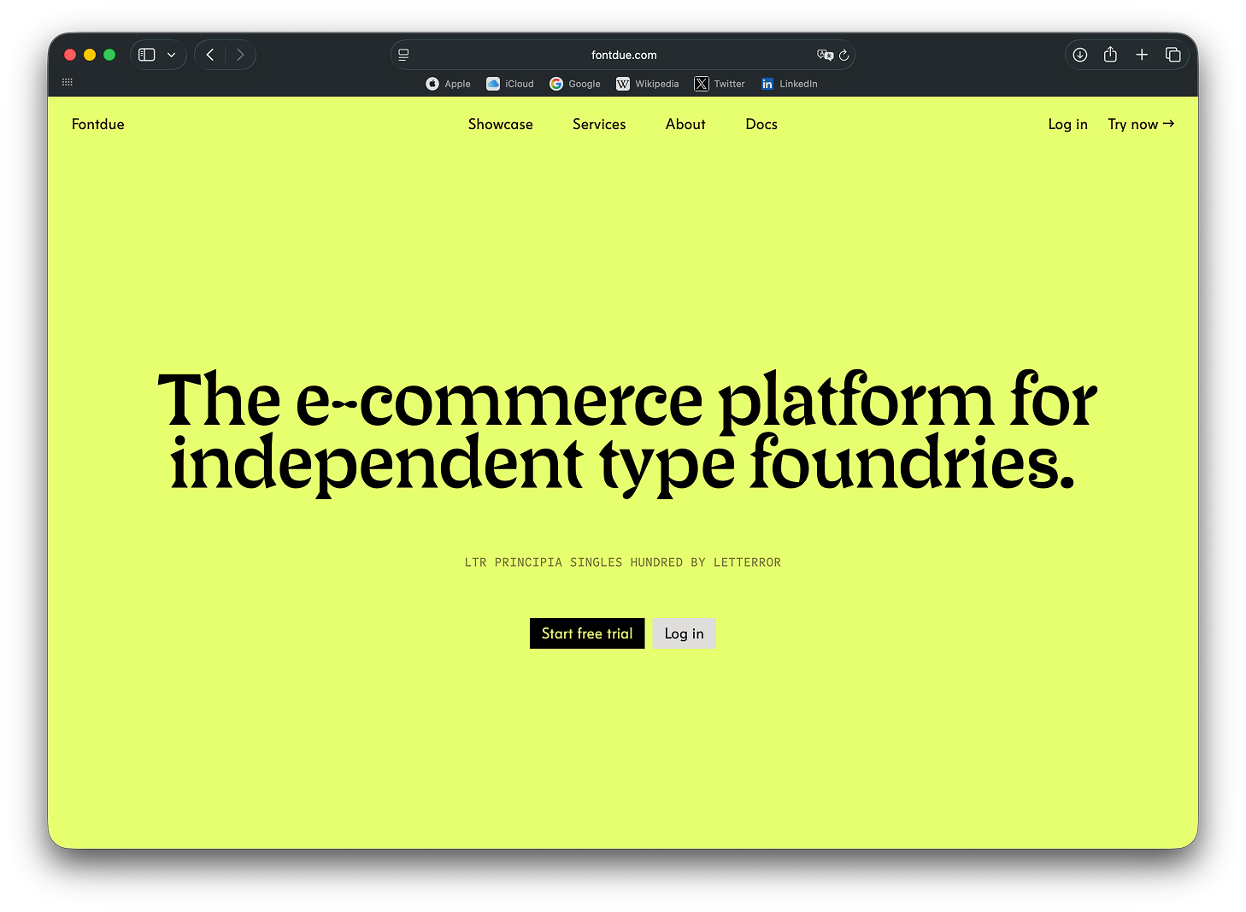Click the grey Log in button
Image resolution: width=1246 pixels, height=912 pixels.
(x=684, y=633)
